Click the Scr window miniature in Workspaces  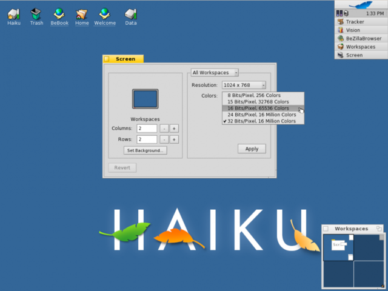click(338, 245)
